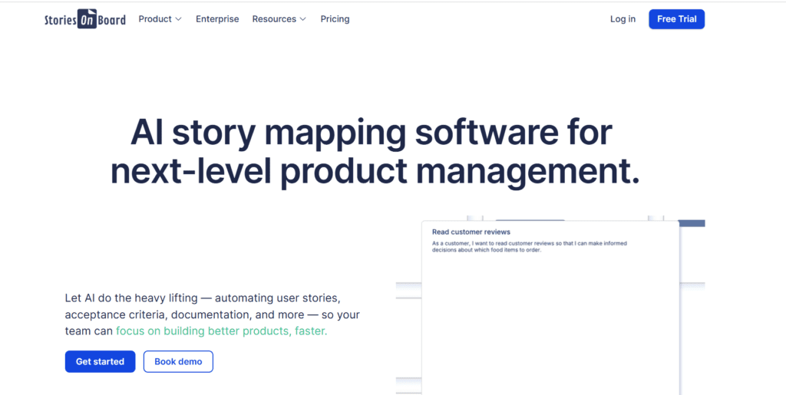Expand the chevron next to Product

click(179, 19)
